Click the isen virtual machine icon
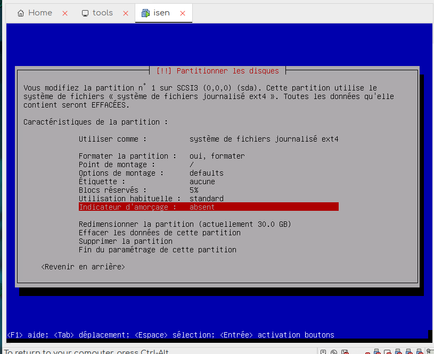434x354 pixels. (145, 13)
